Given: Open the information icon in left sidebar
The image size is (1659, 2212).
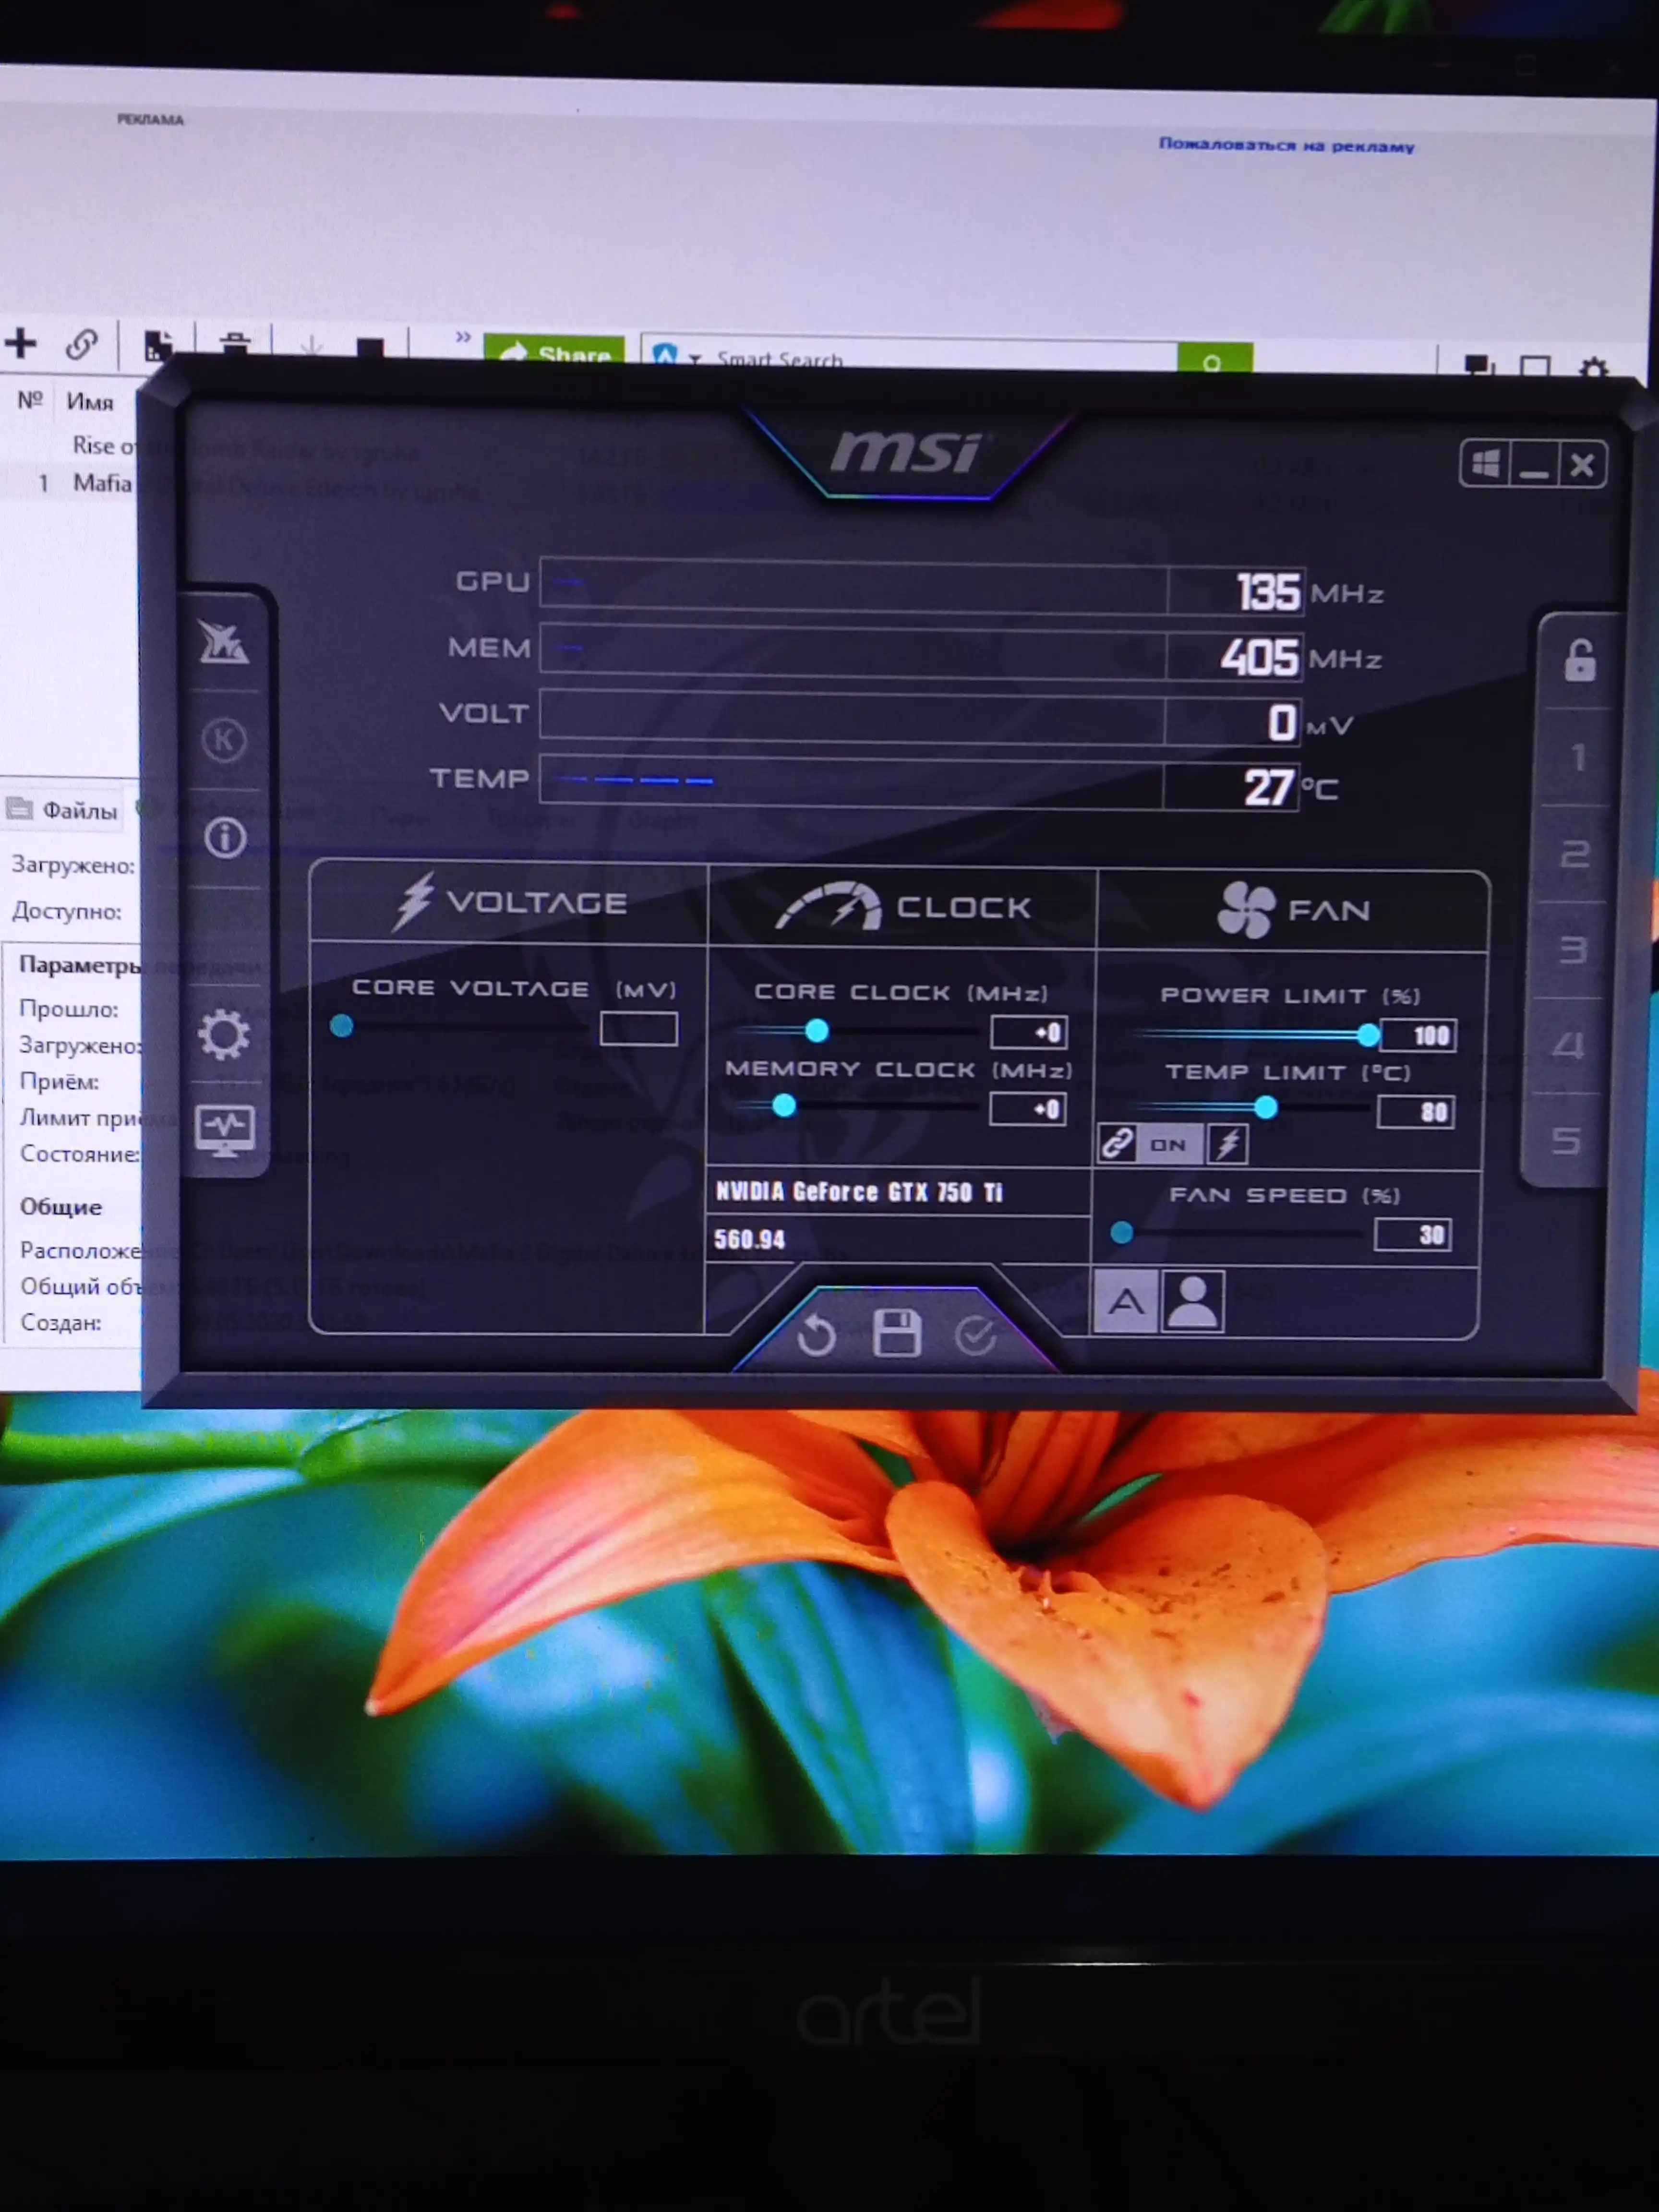Looking at the screenshot, I should click(225, 837).
